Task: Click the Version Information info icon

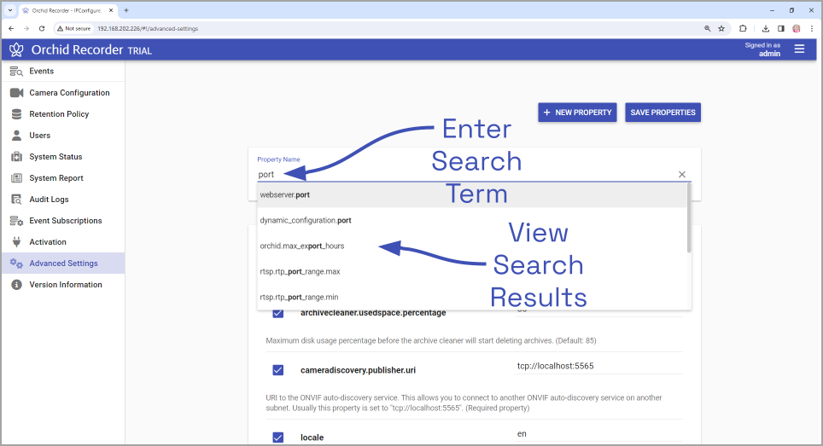Action: [16, 285]
